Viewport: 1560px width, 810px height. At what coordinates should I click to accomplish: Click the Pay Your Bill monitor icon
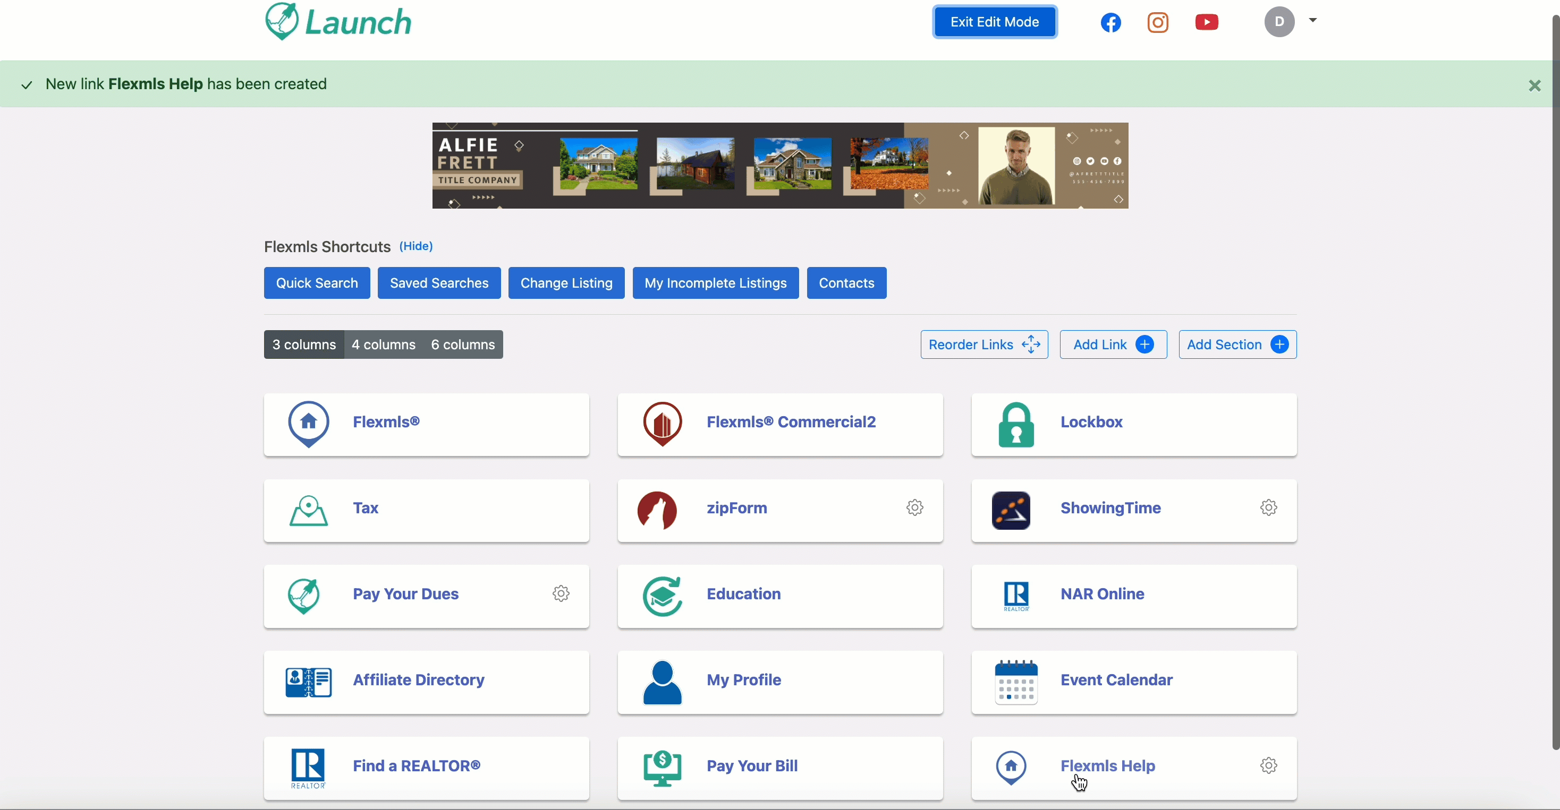point(662,768)
